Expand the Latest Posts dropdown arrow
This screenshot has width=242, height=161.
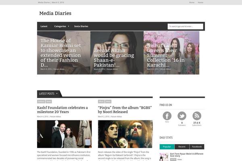point(57,93)
